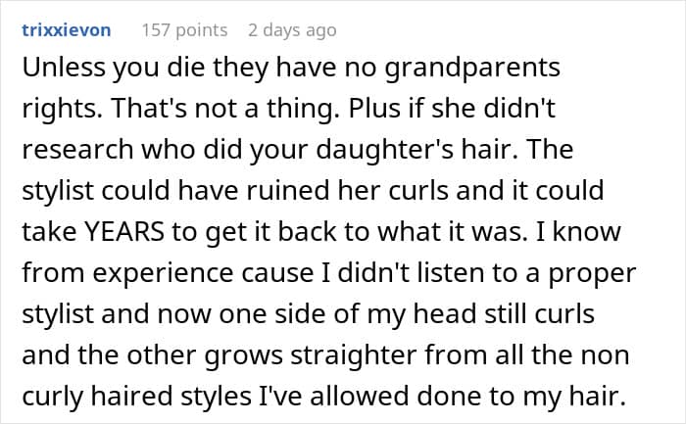Click the word 'grandparents' in the first line

pyautogui.click(x=472, y=69)
